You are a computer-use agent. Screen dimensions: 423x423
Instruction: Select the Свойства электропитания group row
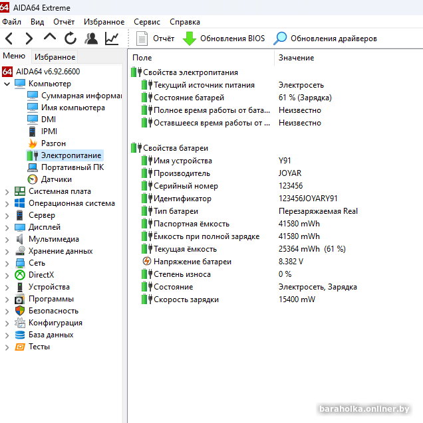coord(190,72)
